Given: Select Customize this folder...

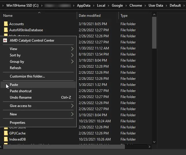Looking at the screenshot, I should pos(38,76).
